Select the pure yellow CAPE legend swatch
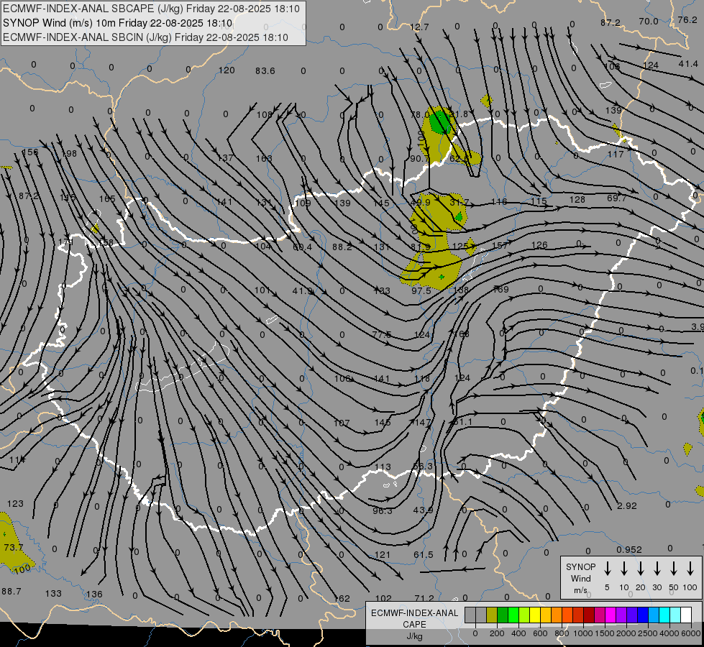The height and width of the screenshot is (647, 704). pos(535,615)
